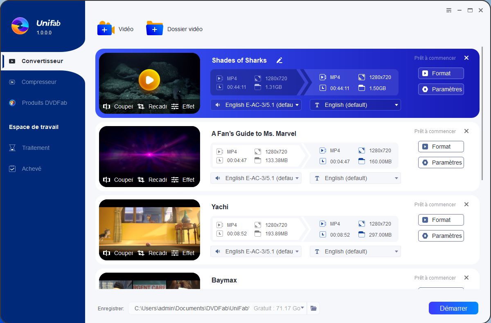
Task: Click the add Vidéo icon
Action: click(106, 29)
